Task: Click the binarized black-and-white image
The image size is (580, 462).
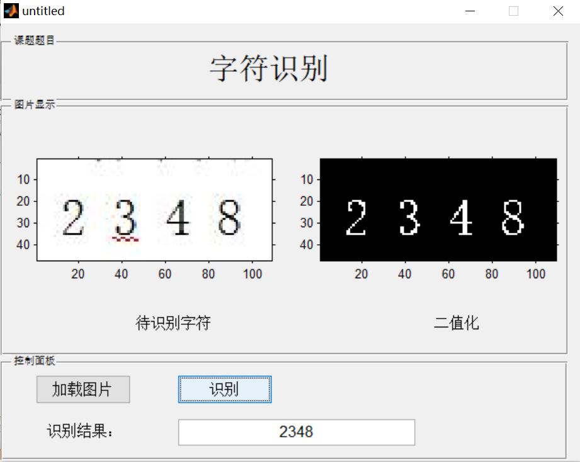Action: (x=438, y=209)
